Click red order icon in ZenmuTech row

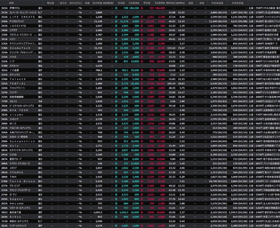click(x=142, y=48)
